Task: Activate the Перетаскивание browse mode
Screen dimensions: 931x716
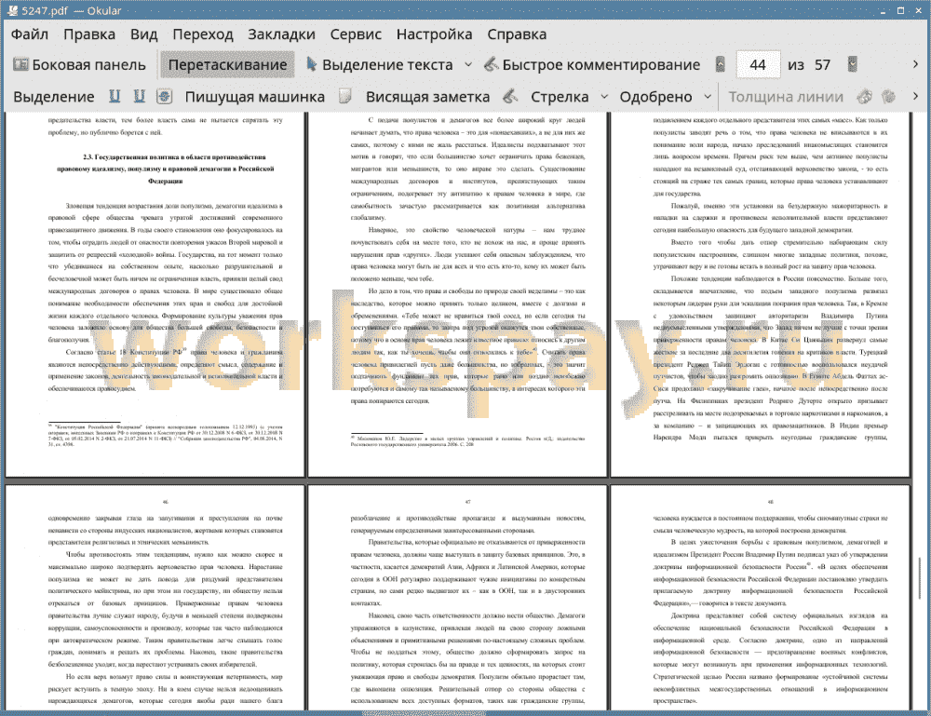Action: pos(227,65)
